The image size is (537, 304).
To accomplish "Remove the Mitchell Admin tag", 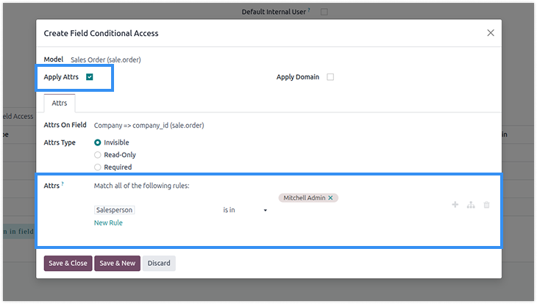I will point(330,198).
